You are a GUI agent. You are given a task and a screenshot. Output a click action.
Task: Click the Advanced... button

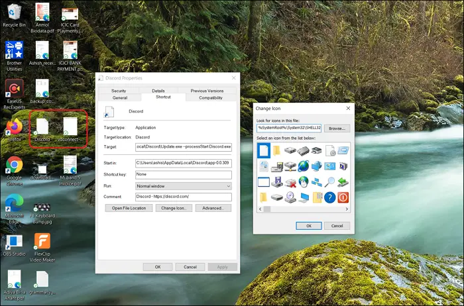pos(213,208)
